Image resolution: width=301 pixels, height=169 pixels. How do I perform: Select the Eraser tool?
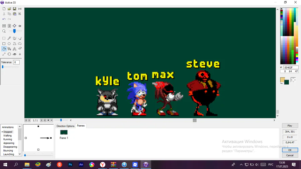click(20, 49)
